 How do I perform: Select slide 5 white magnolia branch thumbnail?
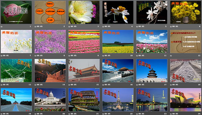pyautogui.click(x=152, y=12)
